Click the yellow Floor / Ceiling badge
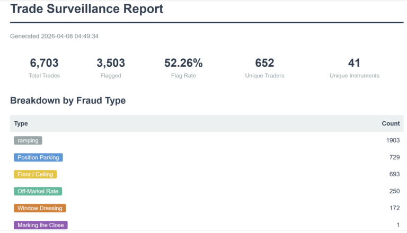 (x=36, y=174)
